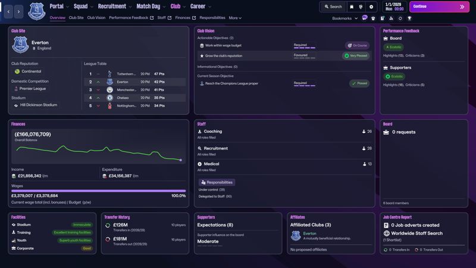Click the Continue button

tap(439, 7)
